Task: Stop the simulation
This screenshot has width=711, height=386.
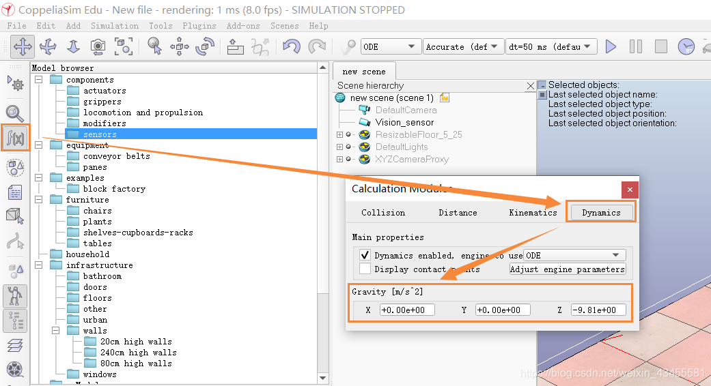Action: click(x=660, y=46)
